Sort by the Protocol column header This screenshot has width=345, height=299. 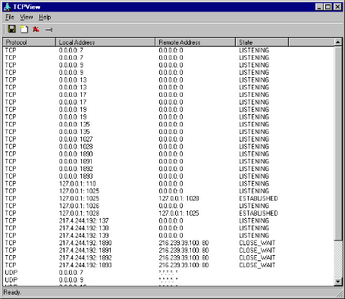29,42
